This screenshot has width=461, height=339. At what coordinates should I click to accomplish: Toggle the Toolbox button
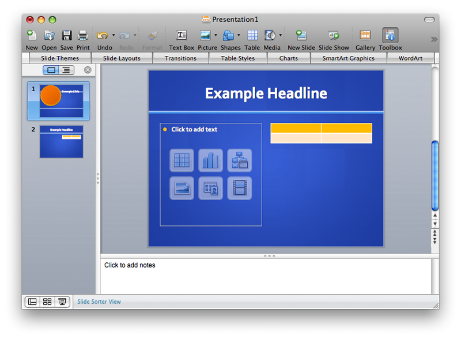(390, 36)
